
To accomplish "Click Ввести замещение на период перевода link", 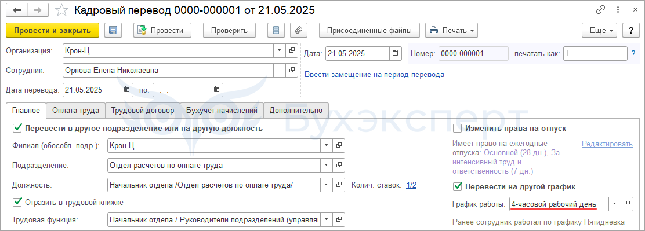I will (x=374, y=75).
